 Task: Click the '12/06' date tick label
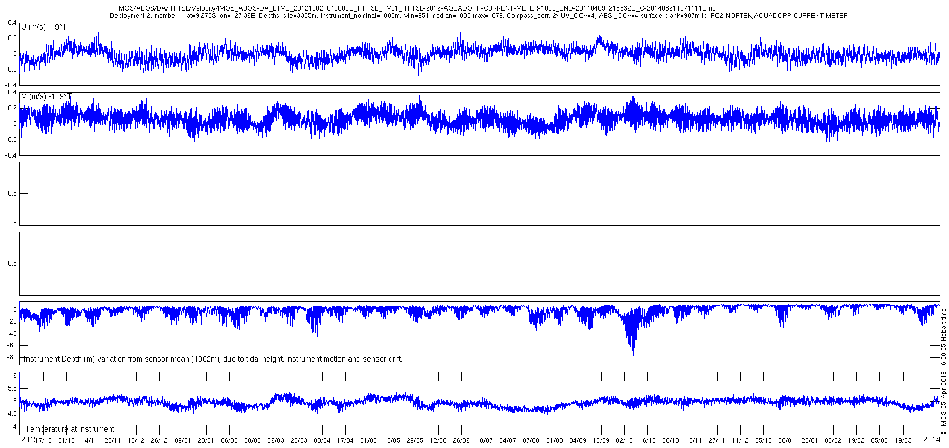click(438, 440)
